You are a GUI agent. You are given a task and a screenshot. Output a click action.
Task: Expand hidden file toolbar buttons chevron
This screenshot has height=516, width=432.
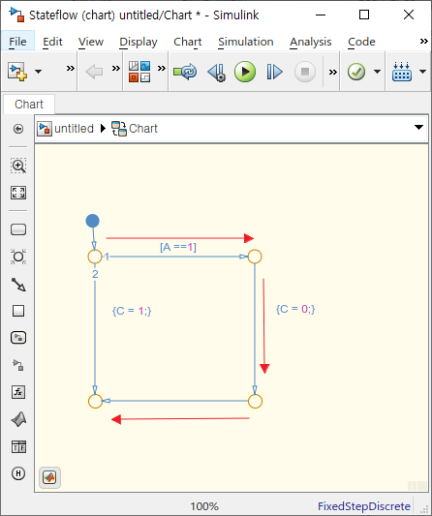[x=71, y=68]
